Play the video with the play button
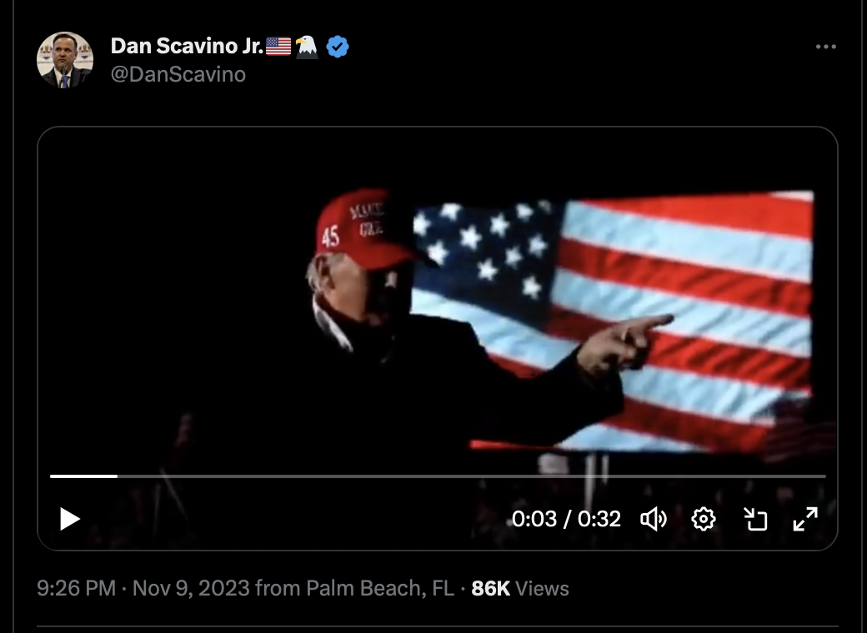This screenshot has height=633, width=867. [70, 519]
